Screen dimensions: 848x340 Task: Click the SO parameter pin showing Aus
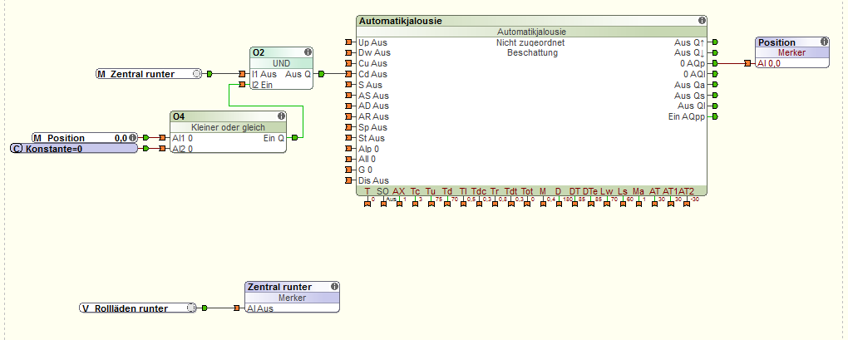pos(383,204)
